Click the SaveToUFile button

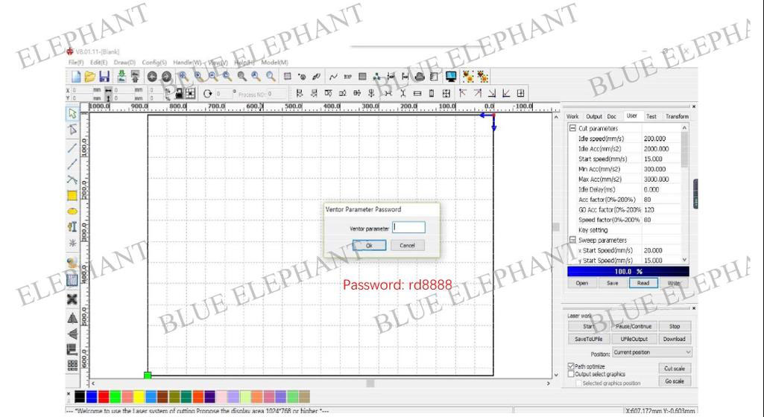click(x=589, y=339)
